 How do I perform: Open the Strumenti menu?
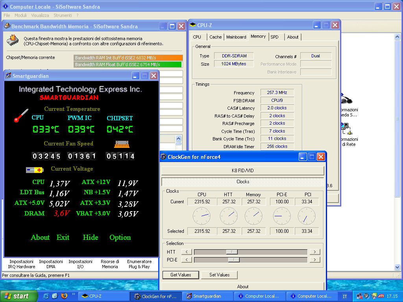pos(63,15)
